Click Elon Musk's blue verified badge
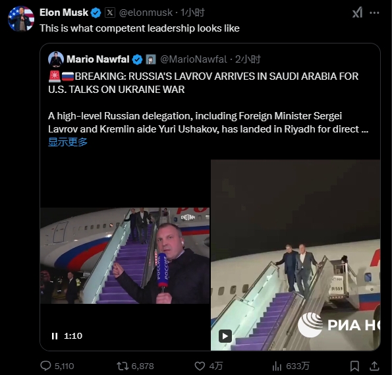The width and height of the screenshot is (392, 375). (96, 13)
